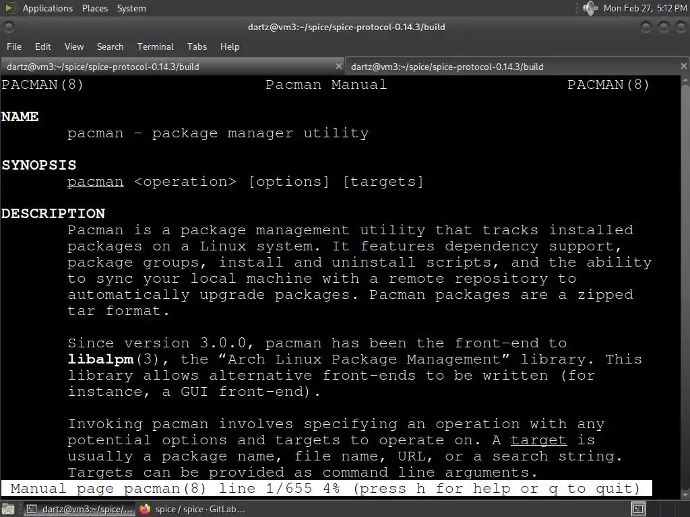Click the 'Since version 3.0.0' text
690x517 pixels.
coord(160,343)
